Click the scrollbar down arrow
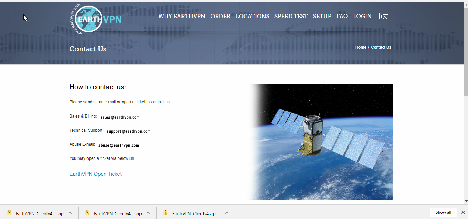 (x=466, y=201)
